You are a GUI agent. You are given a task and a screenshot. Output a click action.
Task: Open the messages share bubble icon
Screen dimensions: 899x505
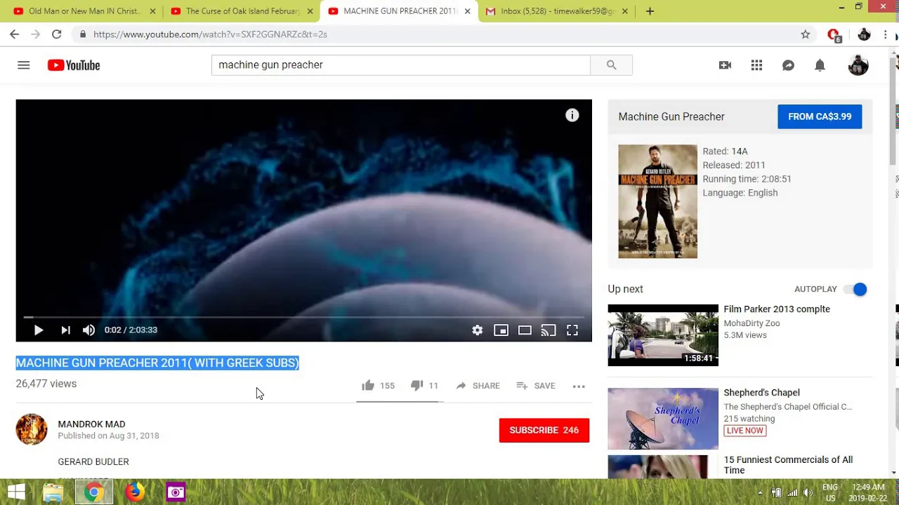pyautogui.click(x=788, y=65)
